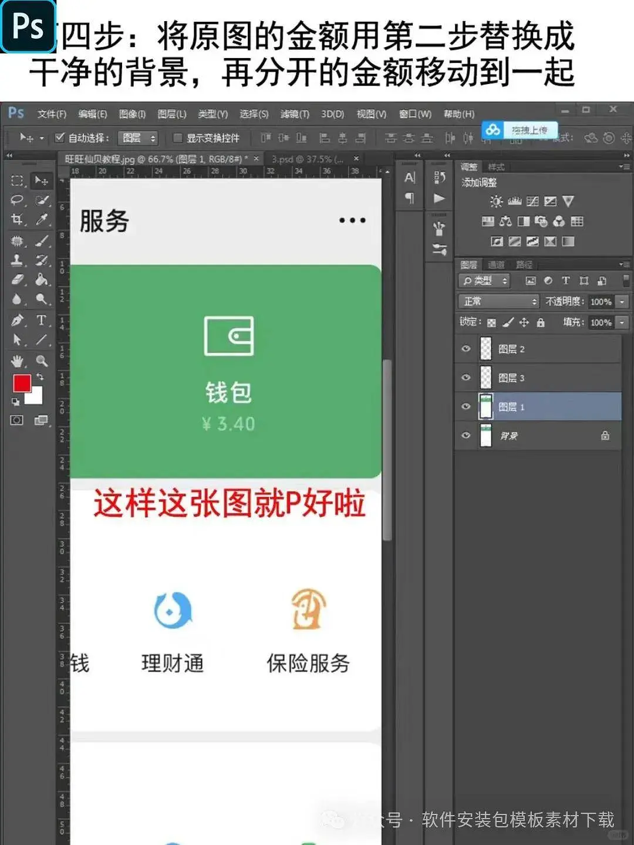634x845 pixels.
Task: Open the Adjustments panel flyout menu
Action: click(x=625, y=167)
